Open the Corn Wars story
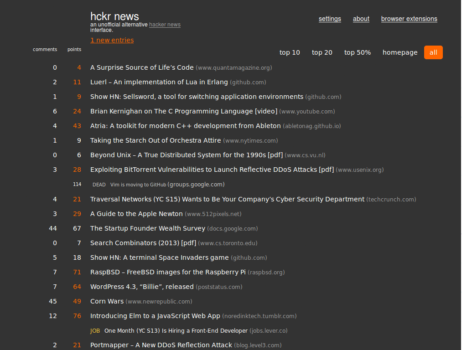This screenshot has width=467, height=350. [106, 301]
